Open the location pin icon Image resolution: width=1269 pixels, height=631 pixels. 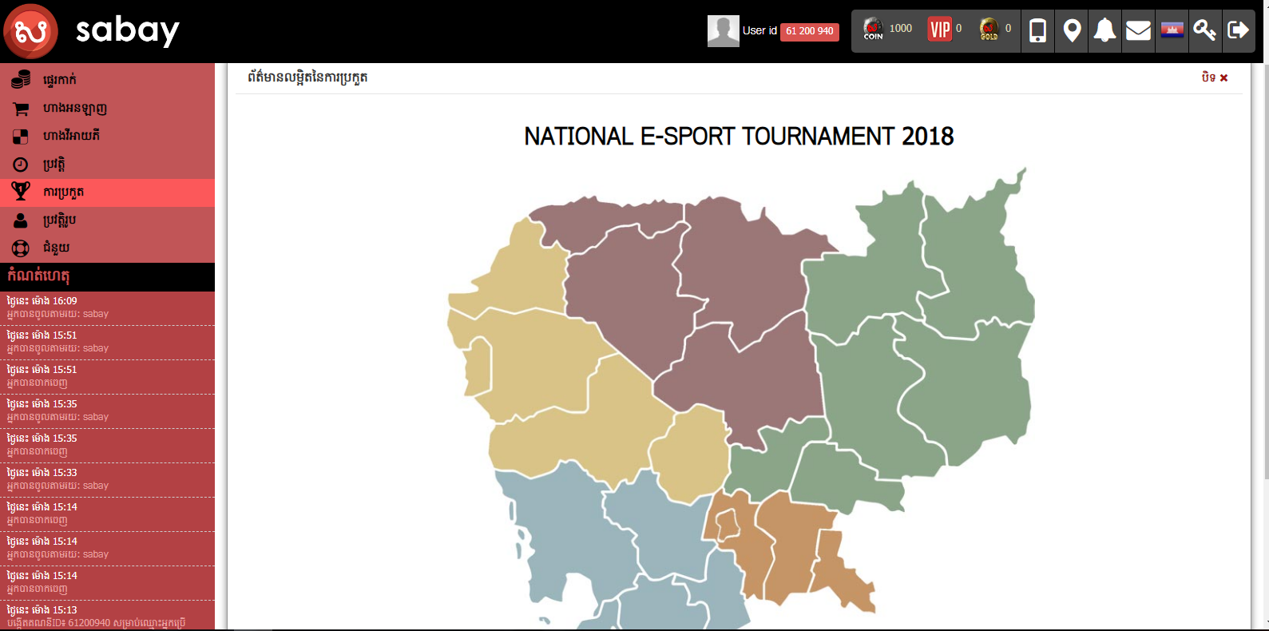(x=1072, y=31)
